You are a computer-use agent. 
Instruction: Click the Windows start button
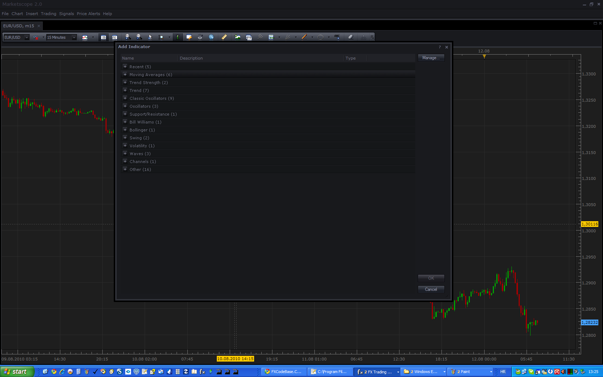(17, 372)
